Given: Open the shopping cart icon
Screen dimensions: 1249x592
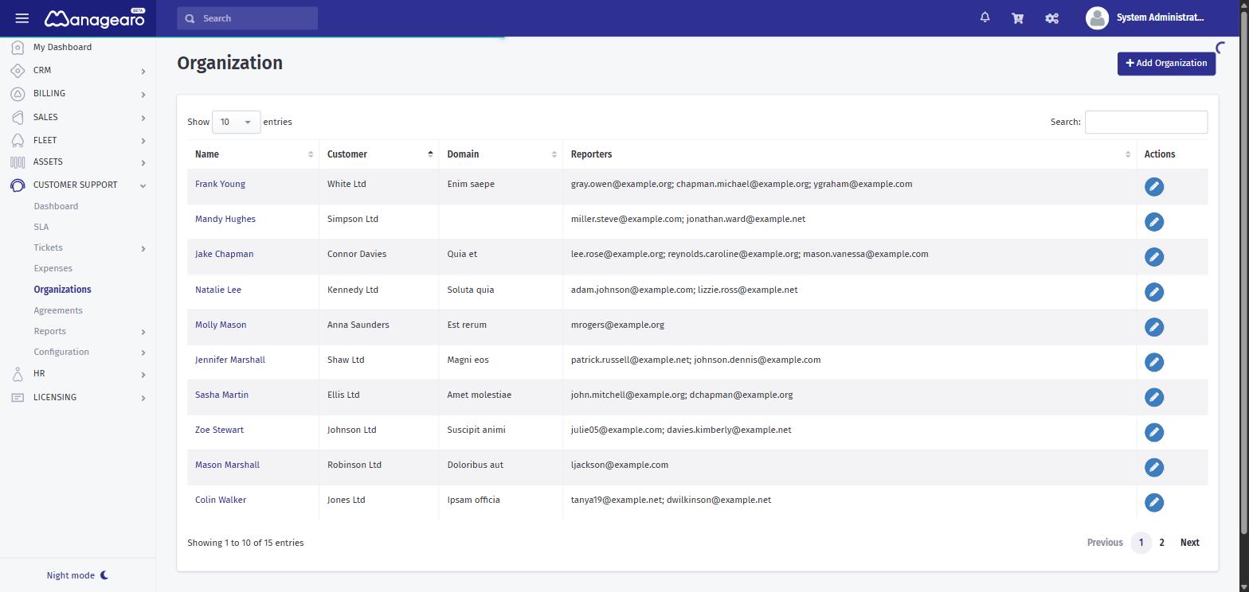Looking at the screenshot, I should click(x=1017, y=18).
